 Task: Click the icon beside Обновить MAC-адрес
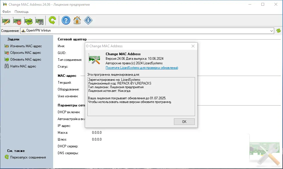click(x=7, y=59)
